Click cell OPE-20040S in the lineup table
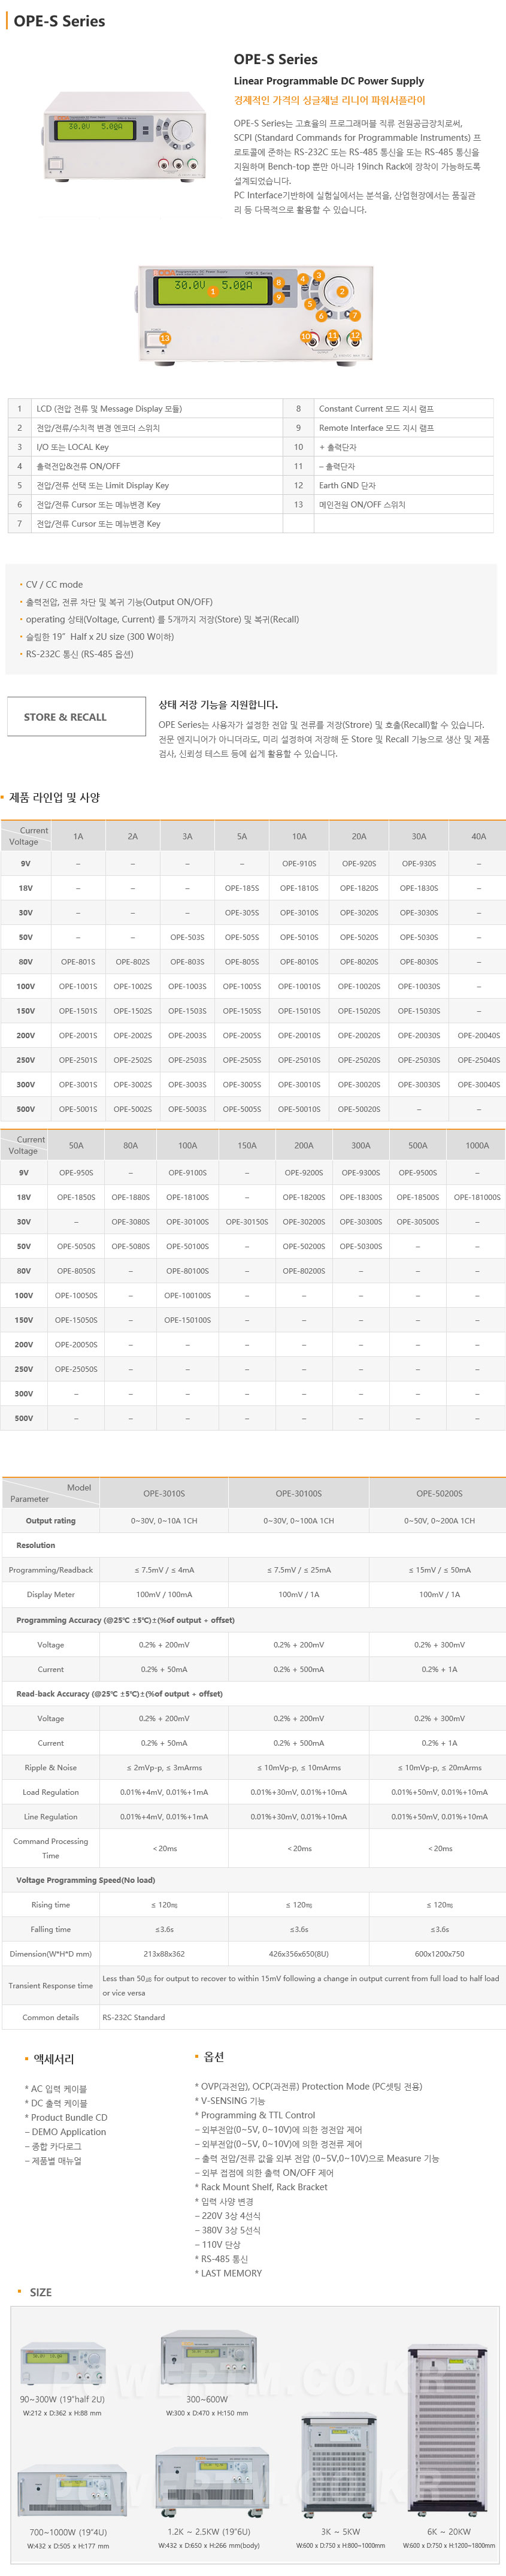Viewport: 506px width, 2576px height. click(x=478, y=1035)
